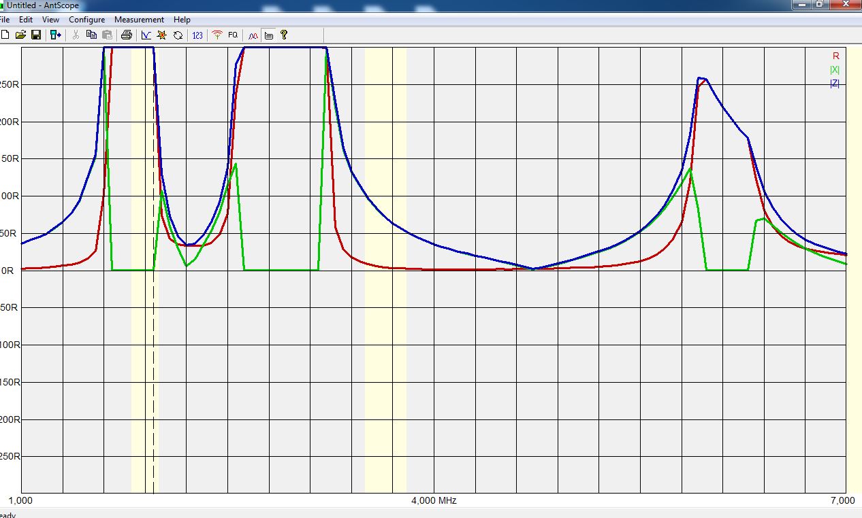Click the 4,000 MHz center frequency label

(434, 501)
